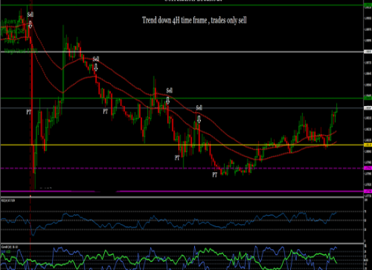Screen dimensions: 372x270
Task: Click the green 'Power 2' readout text
Action: pos(11,41)
